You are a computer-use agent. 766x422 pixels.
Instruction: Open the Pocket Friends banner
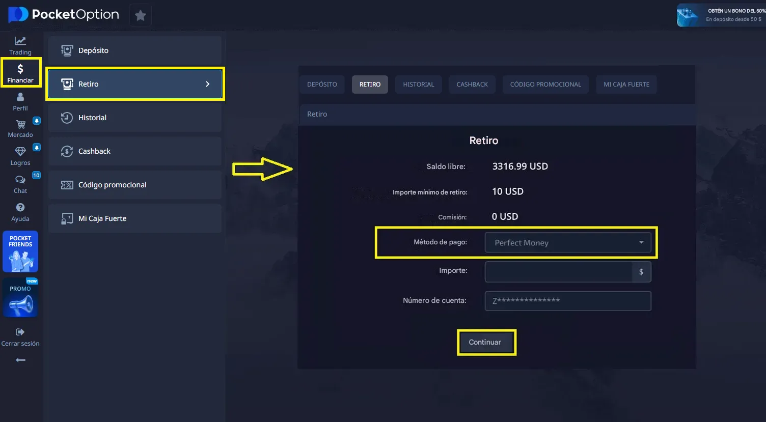pos(20,251)
